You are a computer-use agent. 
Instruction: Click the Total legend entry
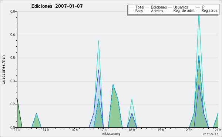pyautogui.click(x=137, y=7)
